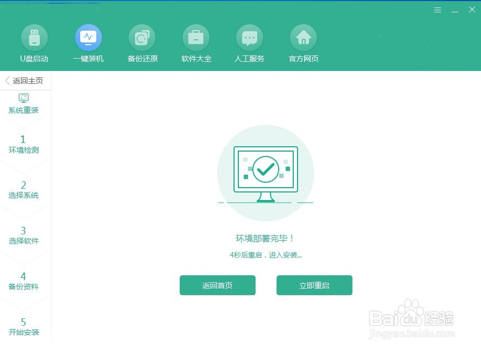Click the 软件大全 label
The height and width of the screenshot is (350, 481).
click(x=196, y=59)
